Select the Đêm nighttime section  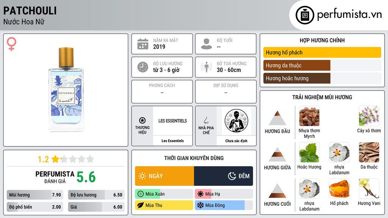point(224,176)
